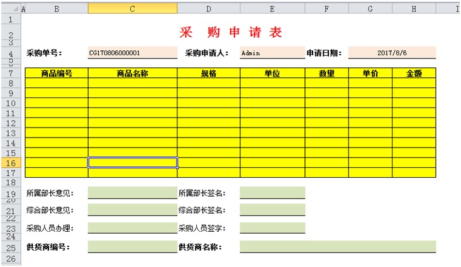Click the wide green 供货商名称 input field
The image size is (461, 267).
(338, 247)
